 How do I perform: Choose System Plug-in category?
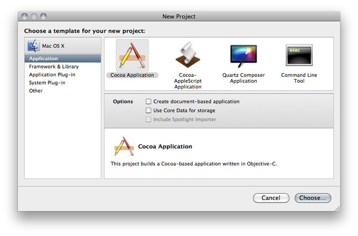(x=48, y=83)
